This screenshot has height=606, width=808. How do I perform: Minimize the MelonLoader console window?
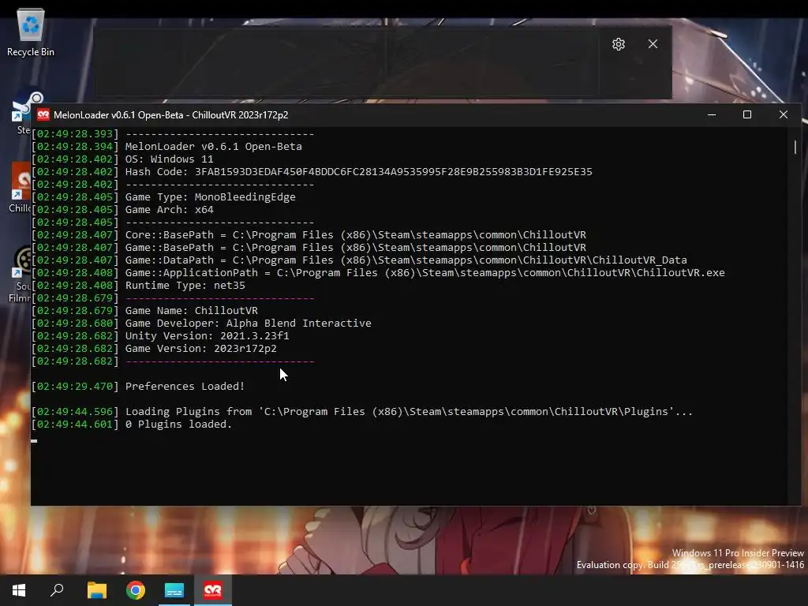tap(712, 114)
